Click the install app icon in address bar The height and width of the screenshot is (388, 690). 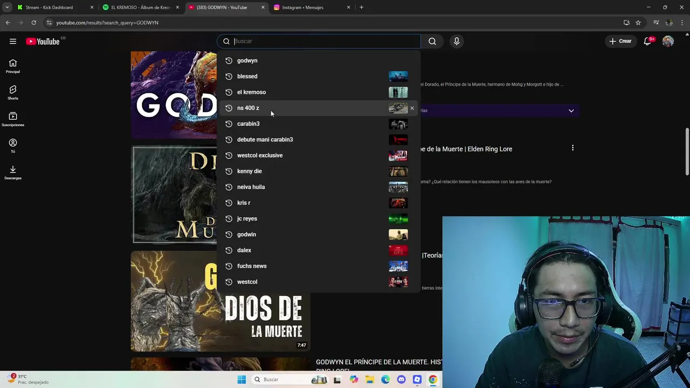[x=626, y=23]
